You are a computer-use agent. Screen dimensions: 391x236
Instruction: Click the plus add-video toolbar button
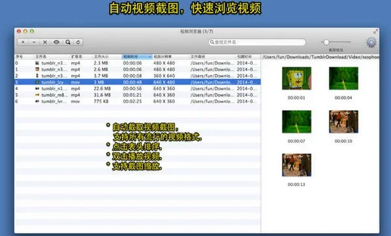point(23,42)
